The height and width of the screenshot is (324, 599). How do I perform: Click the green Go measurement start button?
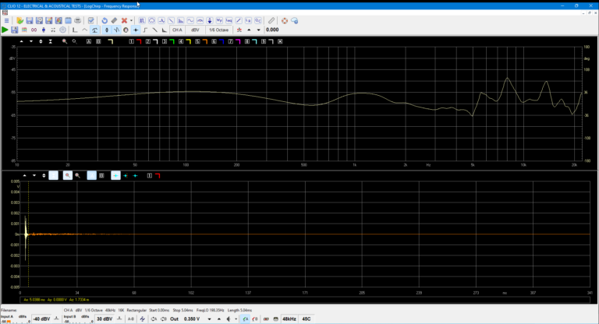point(5,30)
